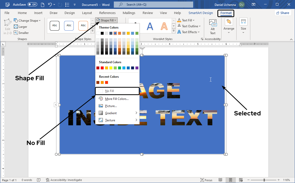Image resolution: width=295 pixels, height=183 pixels.
Task: Open the References ribbon tab
Action: coord(107,13)
